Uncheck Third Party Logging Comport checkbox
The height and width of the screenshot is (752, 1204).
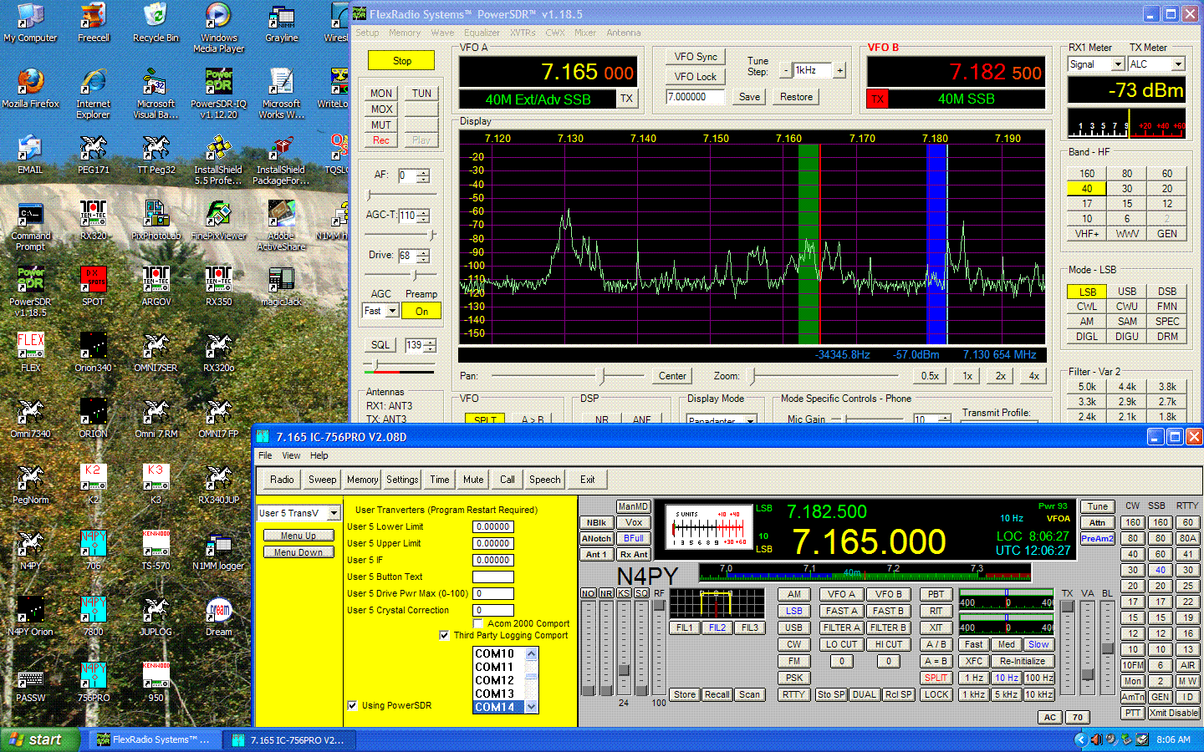click(444, 635)
